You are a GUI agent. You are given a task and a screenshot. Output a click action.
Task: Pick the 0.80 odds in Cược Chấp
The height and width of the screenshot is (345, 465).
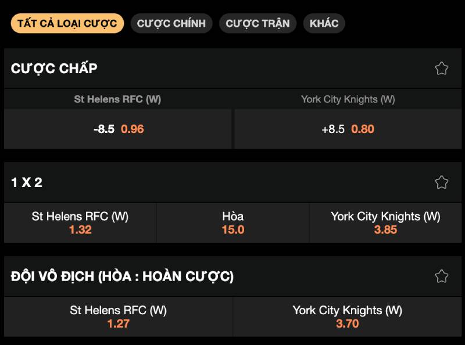tap(363, 129)
